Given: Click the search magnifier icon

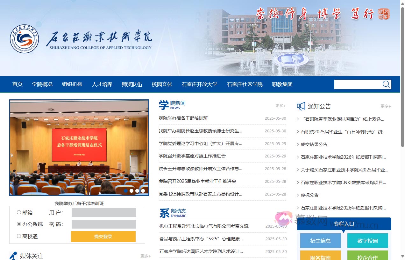Looking at the screenshot, I should 386,84.
